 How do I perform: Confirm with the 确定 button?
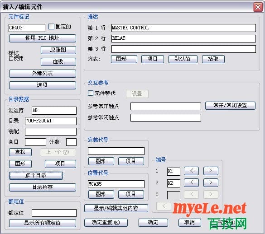pos(153,223)
